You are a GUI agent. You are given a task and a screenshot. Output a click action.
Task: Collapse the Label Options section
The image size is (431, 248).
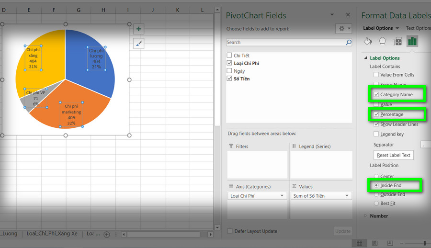tap(365, 58)
